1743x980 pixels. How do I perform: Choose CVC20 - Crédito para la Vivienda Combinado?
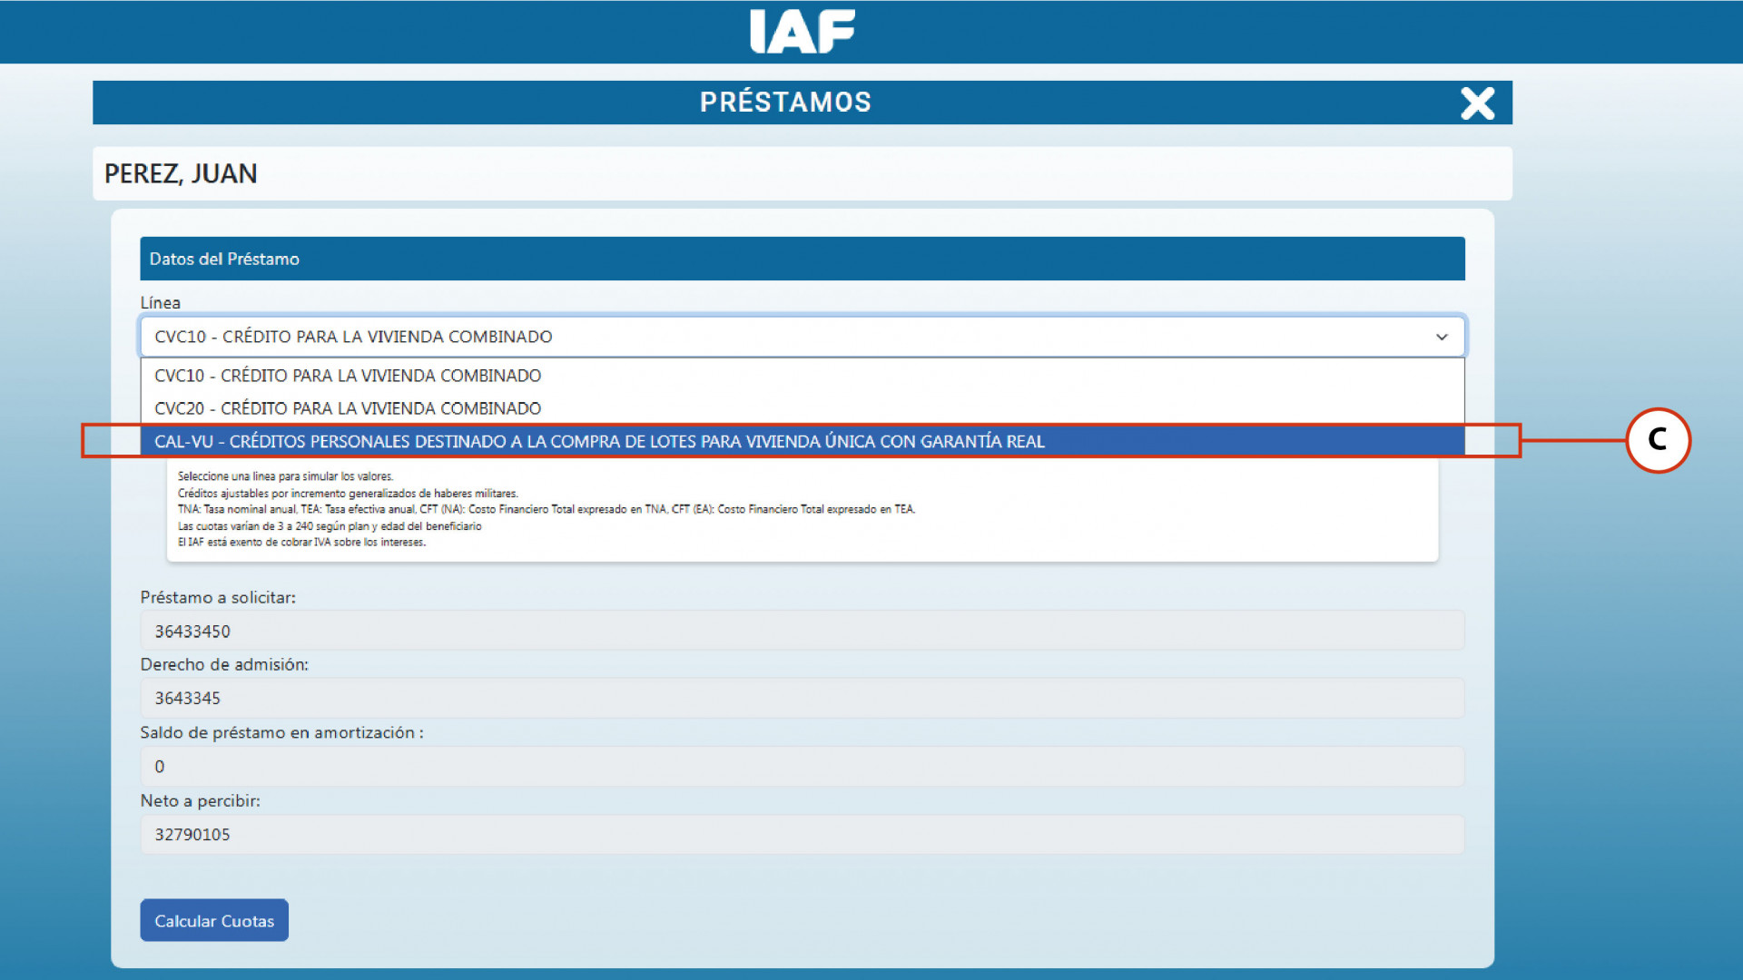(348, 408)
